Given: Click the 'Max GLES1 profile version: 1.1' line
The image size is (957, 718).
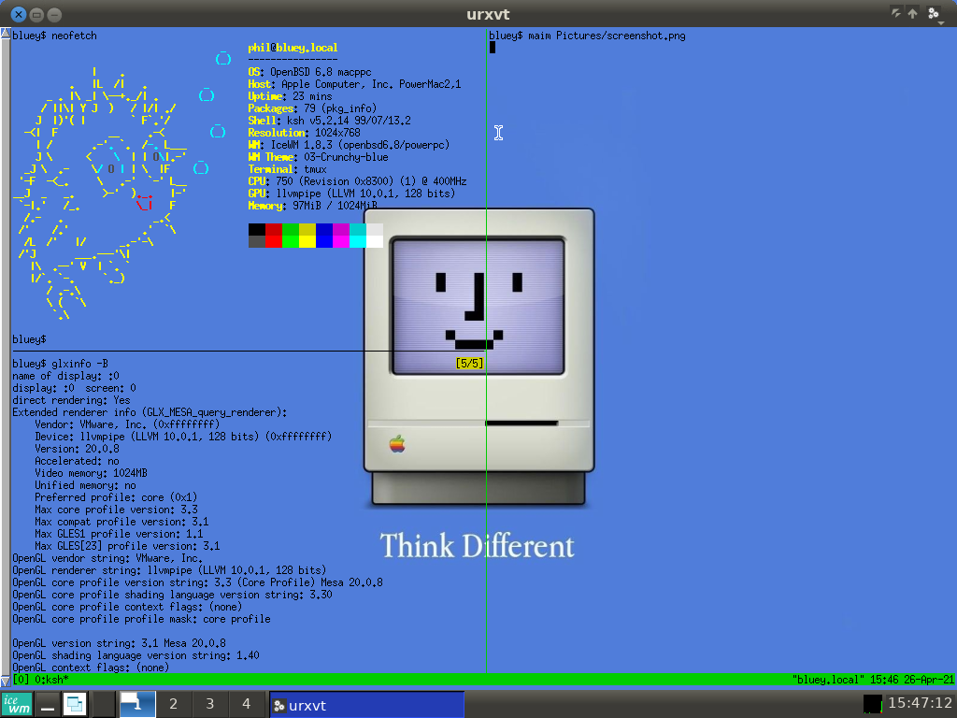Looking at the screenshot, I should (x=119, y=534).
